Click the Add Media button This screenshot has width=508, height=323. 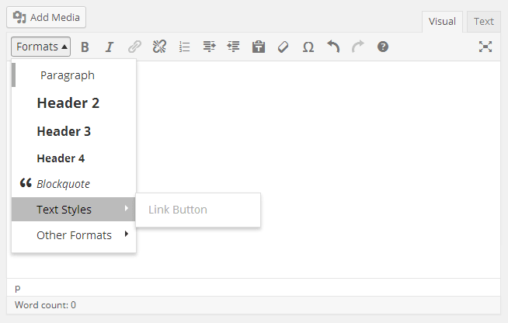(47, 17)
